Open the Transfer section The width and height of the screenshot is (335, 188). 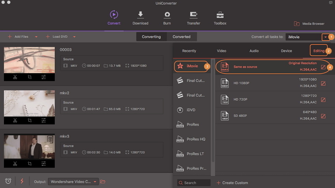coord(194,18)
